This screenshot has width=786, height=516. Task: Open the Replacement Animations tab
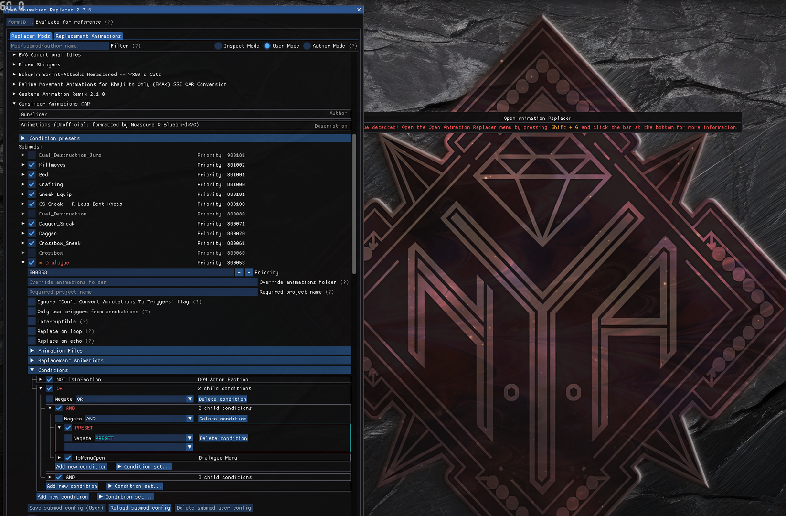click(x=88, y=36)
